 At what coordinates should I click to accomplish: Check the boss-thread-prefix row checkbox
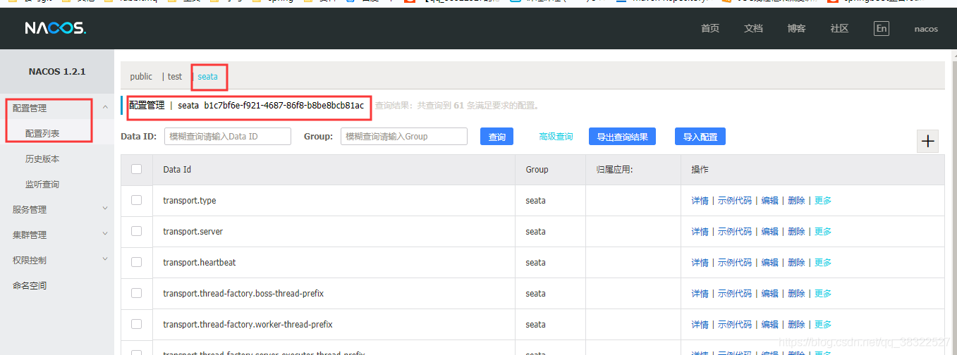coord(137,293)
